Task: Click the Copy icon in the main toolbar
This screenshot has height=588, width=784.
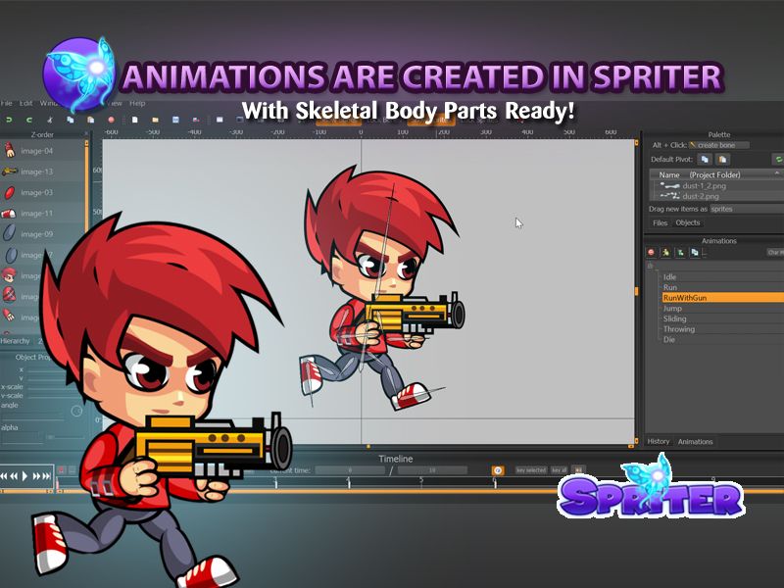Action: (x=70, y=120)
